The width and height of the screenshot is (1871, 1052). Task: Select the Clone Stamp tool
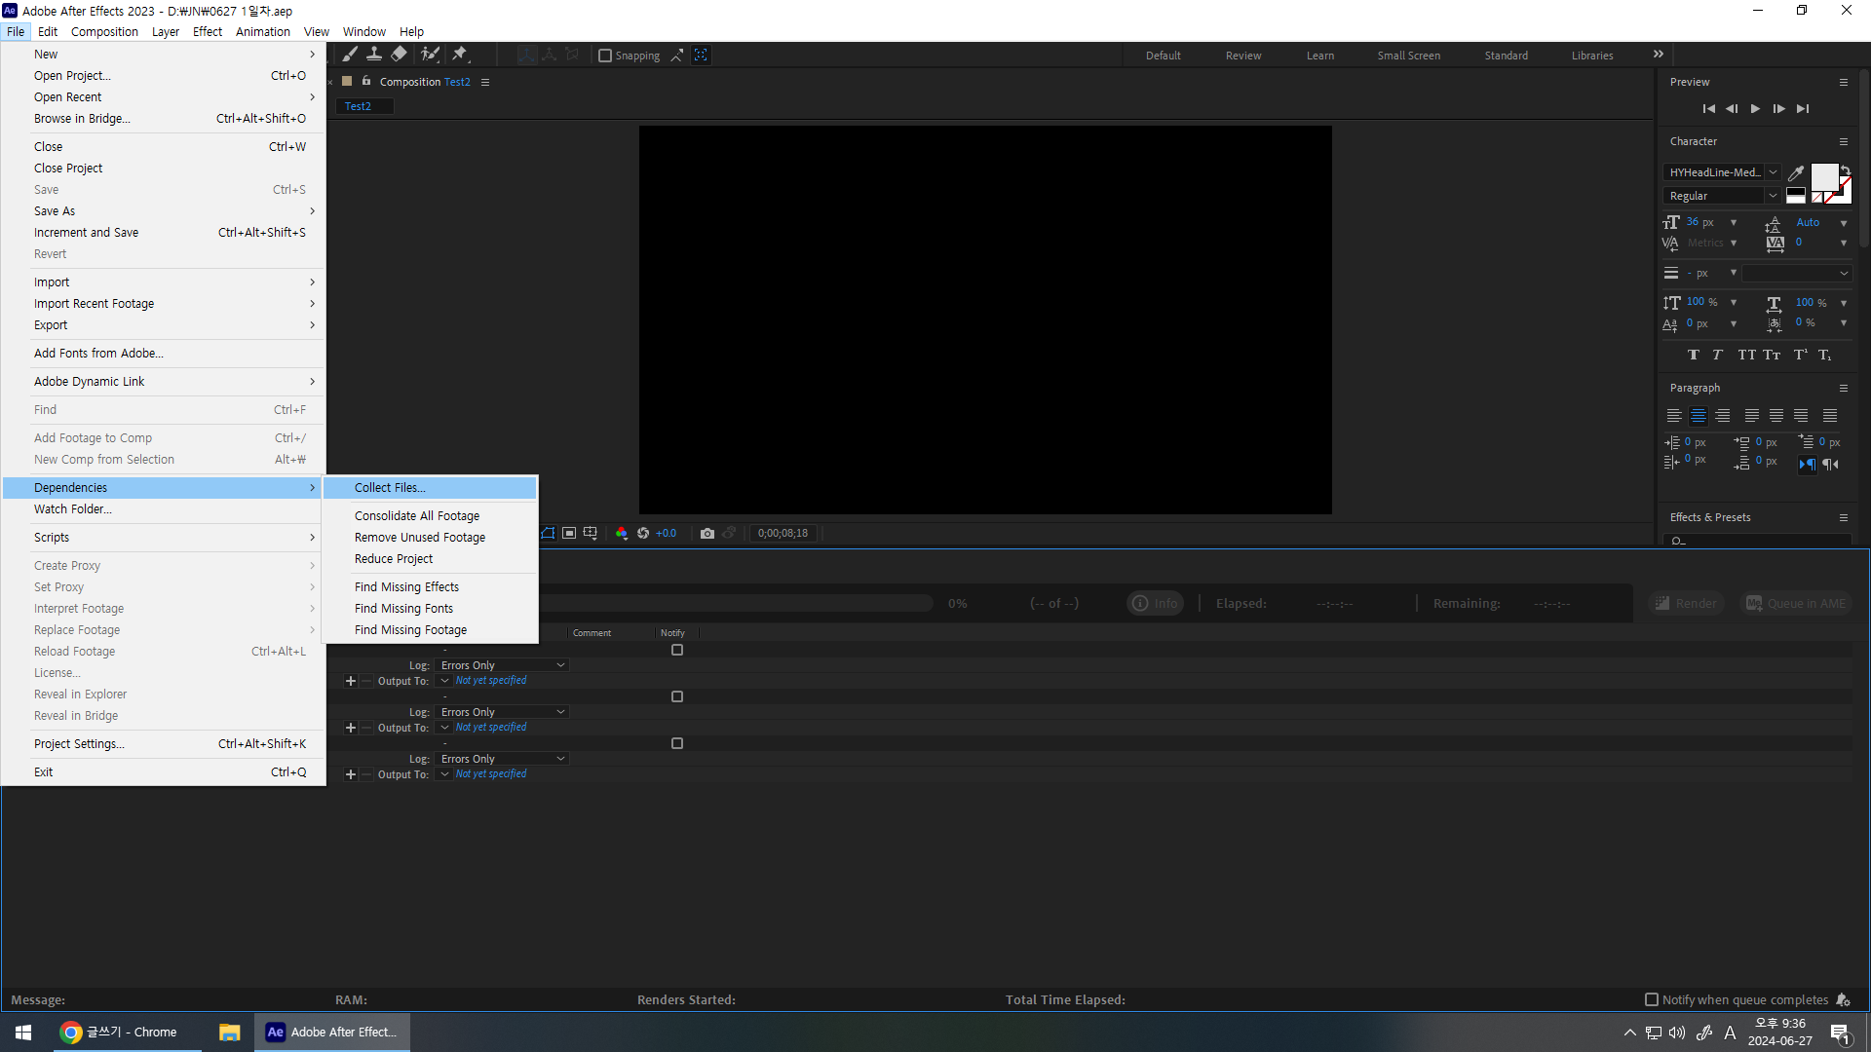pos(374,55)
